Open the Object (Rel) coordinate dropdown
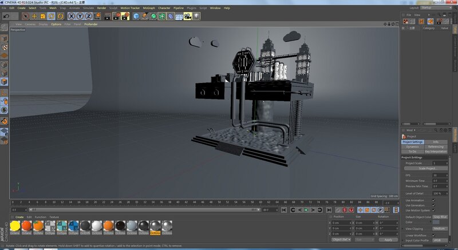This screenshot has height=250, width=458. [341, 240]
